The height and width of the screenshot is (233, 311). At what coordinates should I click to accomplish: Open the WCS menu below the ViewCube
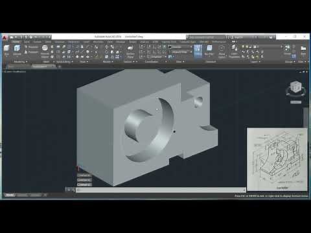(x=295, y=102)
